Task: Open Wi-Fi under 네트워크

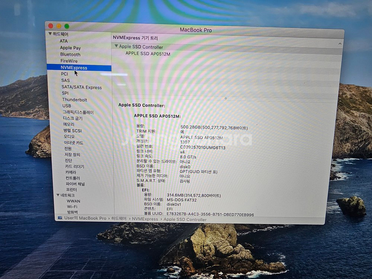Action: (72, 206)
